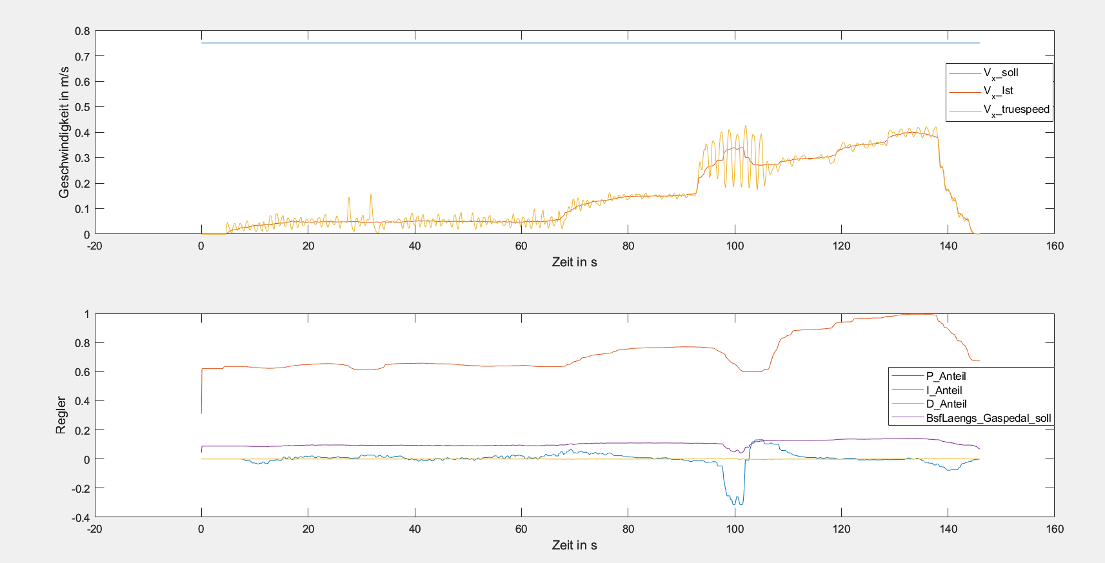This screenshot has height=563, width=1105.
Task: Select BsfLaengs_Gaspedal_soll in the lower legend
Action: pos(988,418)
